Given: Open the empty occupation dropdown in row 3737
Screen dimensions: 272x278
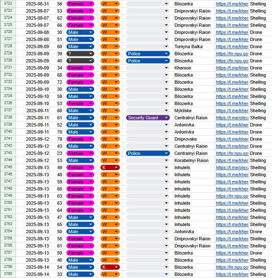Looking at the screenshot, I should coord(148,111).
